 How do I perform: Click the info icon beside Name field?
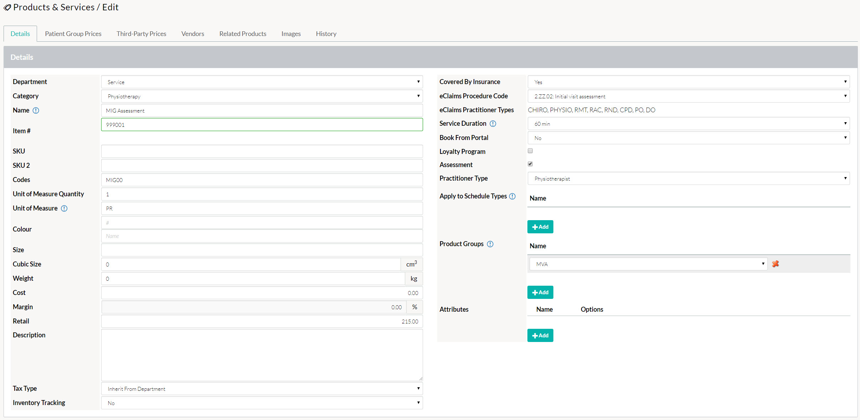(x=36, y=110)
